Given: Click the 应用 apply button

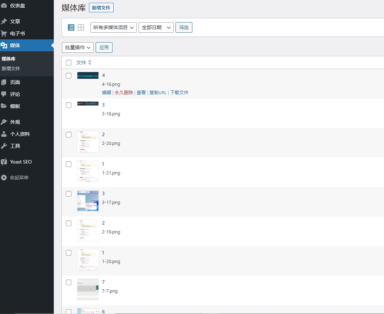Looking at the screenshot, I should pyautogui.click(x=104, y=47).
